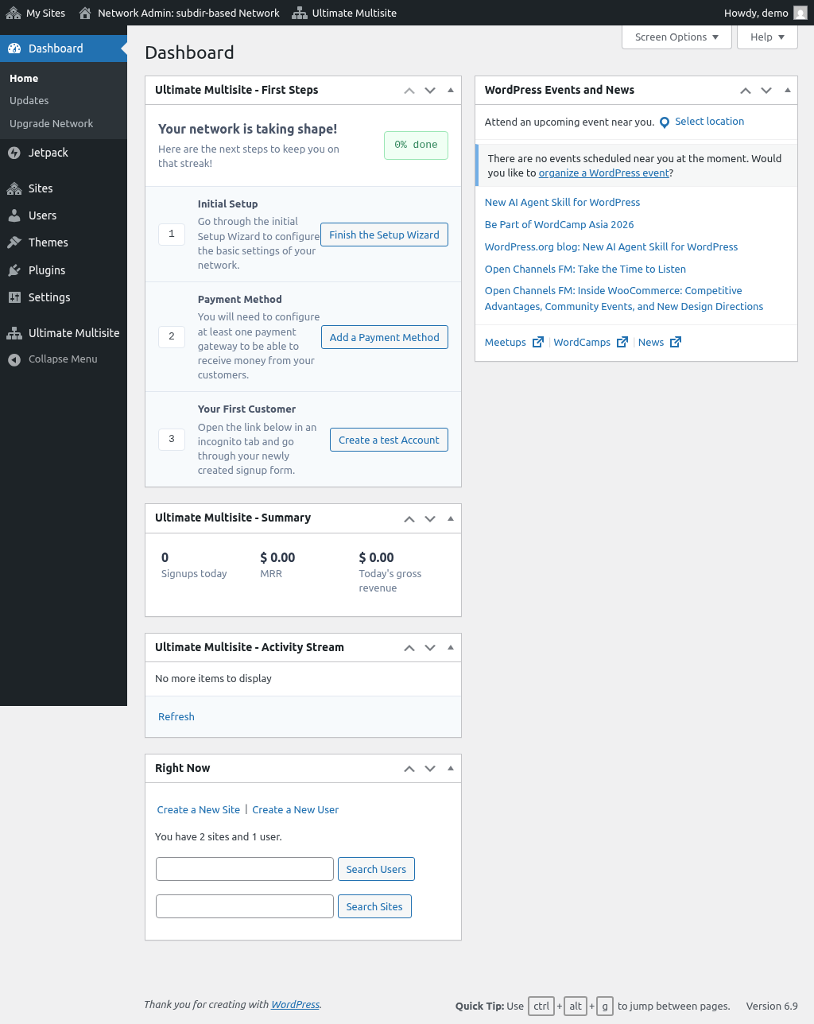Click the Network Admin house icon

tap(85, 13)
